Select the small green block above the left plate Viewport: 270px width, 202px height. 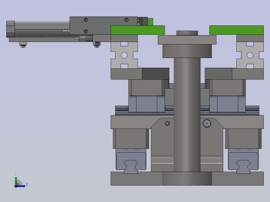tap(150, 22)
